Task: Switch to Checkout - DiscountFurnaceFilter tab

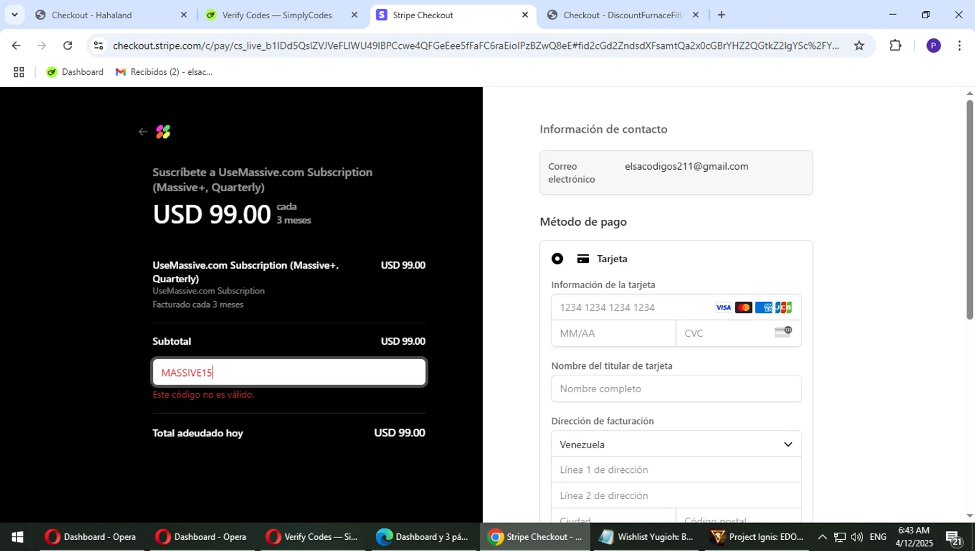Action: (623, 15)
